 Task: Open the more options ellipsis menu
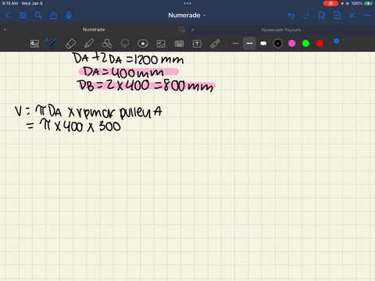[367, 16]
